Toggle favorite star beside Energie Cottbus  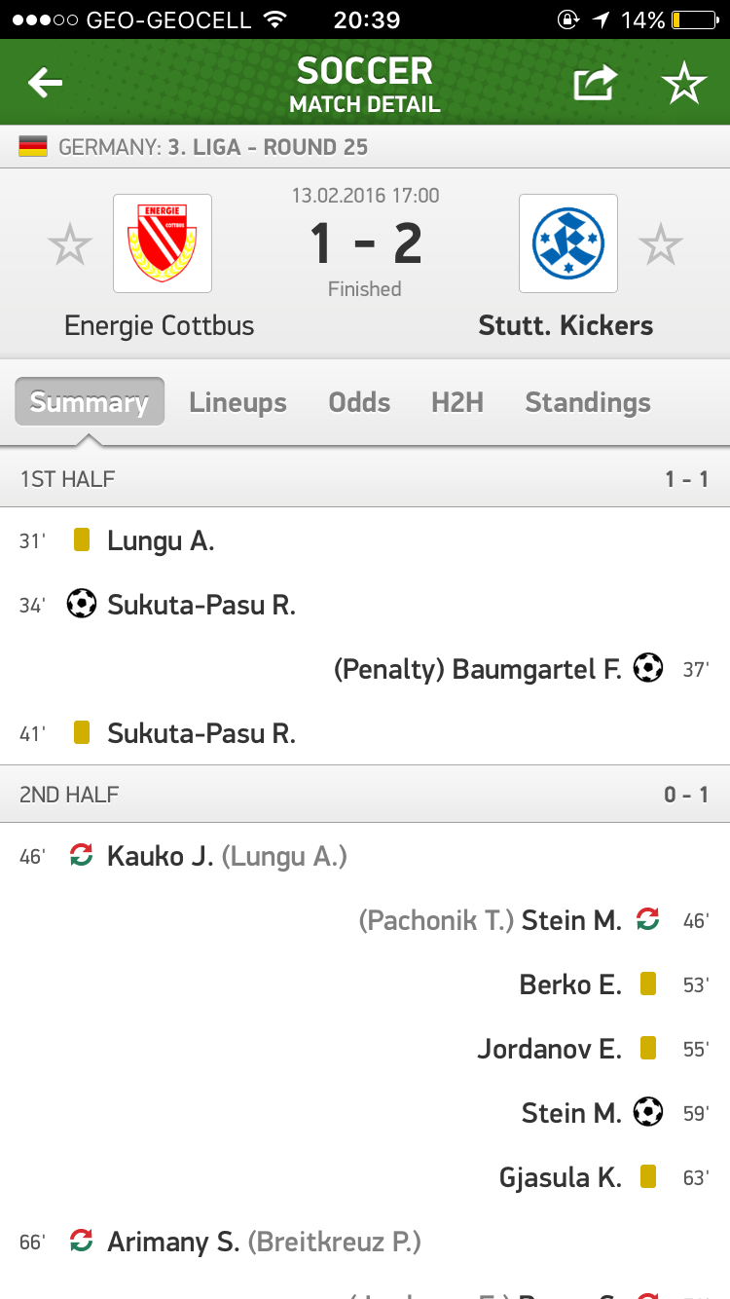70,244
